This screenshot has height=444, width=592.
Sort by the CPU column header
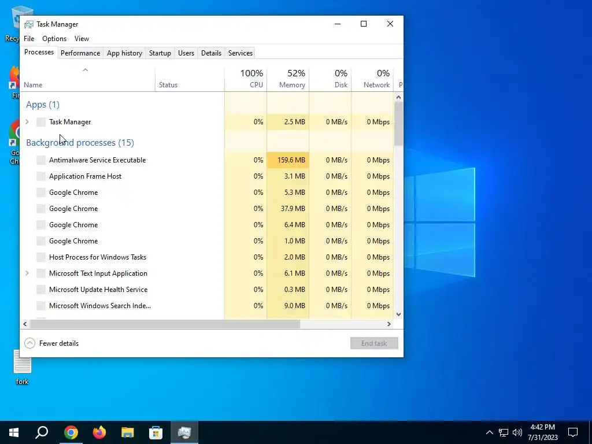(246, 79)
